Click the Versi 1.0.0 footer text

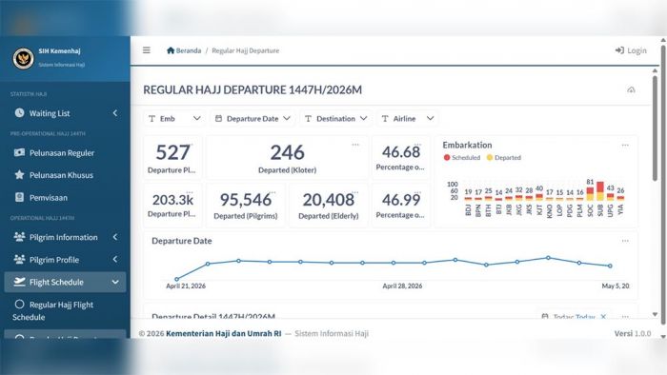coord(633,333)
